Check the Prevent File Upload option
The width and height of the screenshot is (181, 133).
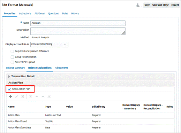pyautogui.click(x=12, y=62)
